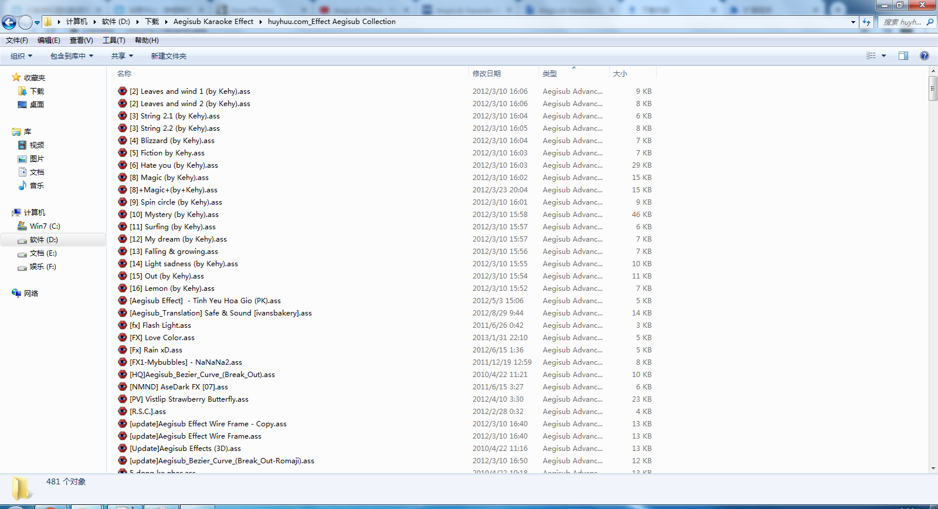This screenshot has height=509, width=938.
Task: Select icon of [Update]Aegisub Effects (3D).ass
Action: (x=123, y=449)
